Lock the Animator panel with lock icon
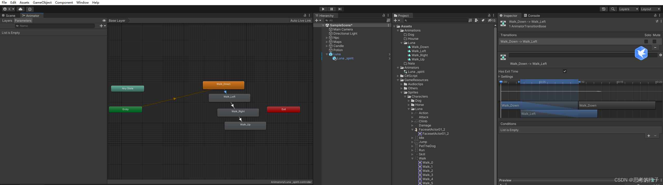This screenshot has height=185, width=663. [x=305, y=15]
